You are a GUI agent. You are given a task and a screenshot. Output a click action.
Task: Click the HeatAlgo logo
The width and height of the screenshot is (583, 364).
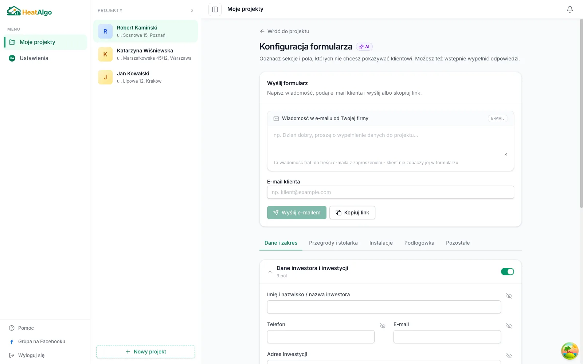[x=30, y=12]
